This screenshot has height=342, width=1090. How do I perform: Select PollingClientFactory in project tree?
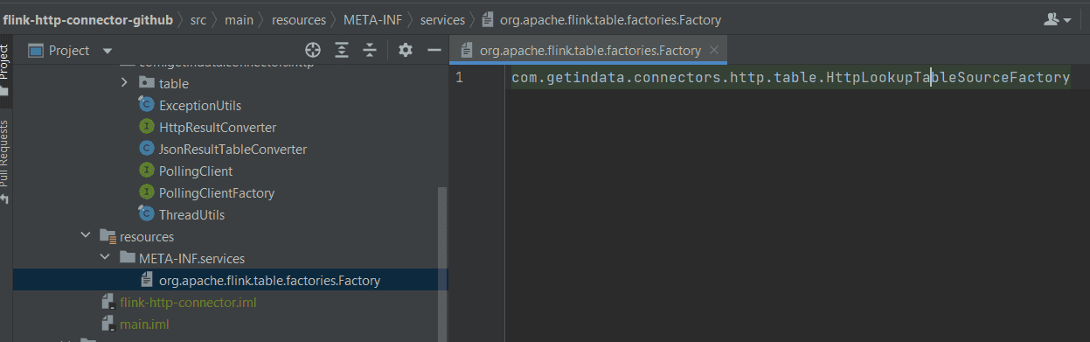click(x=217, y=192)
